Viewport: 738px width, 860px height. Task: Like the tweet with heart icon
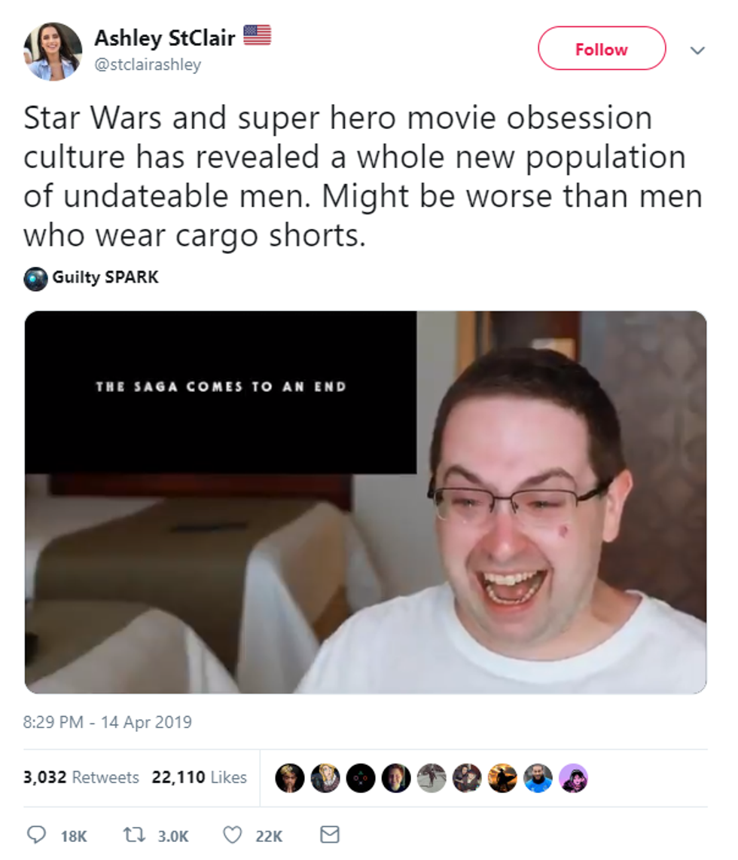click(x=232, y=835)
